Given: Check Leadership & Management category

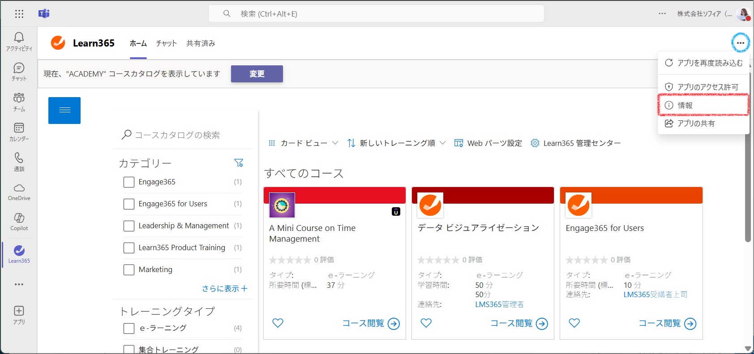Looking at the screenshot, I should [x=129, y=226].
